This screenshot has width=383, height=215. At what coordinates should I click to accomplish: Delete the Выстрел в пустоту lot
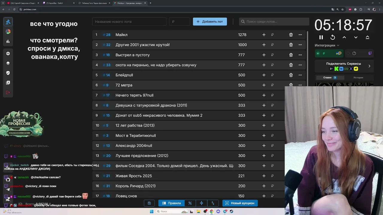[x=291, y=55]
